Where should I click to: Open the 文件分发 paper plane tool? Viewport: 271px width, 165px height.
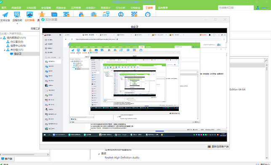tap(5, 17)
